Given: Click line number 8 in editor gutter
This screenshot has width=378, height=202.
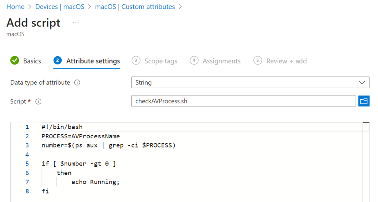Looking at the screenshot, I should click(27, 191).
